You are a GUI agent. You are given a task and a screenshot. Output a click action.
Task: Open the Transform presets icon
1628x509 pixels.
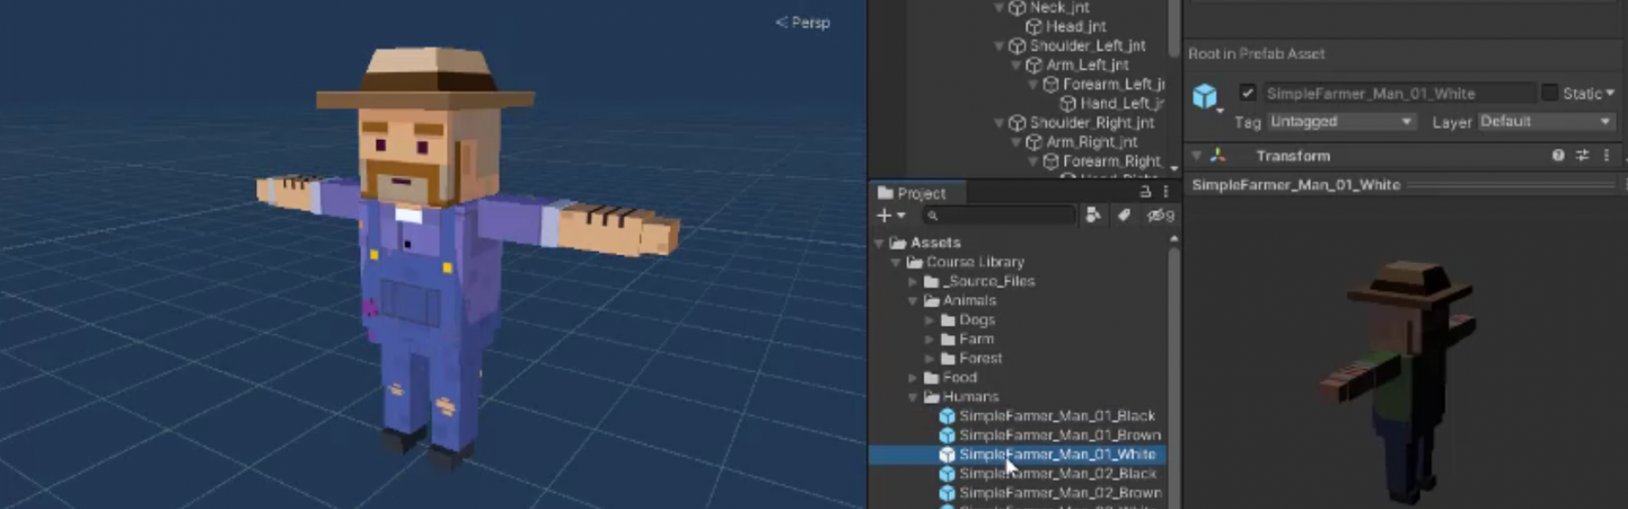pyautogui.click(x=1582, y=155)
